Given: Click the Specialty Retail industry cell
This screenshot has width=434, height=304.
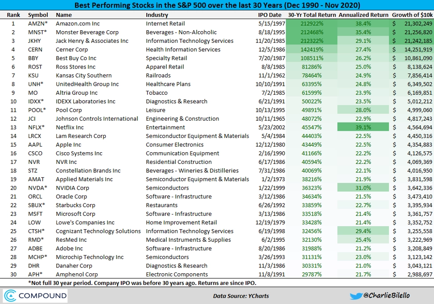Looking at the screenshot, I should pyautogui.click(x=166, y=58).
